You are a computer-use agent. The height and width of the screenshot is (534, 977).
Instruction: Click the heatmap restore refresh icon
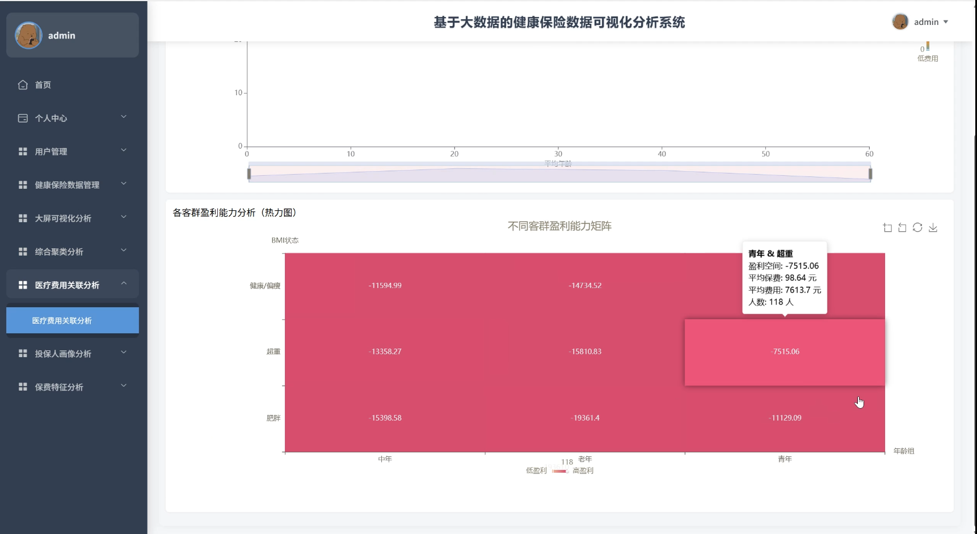click(917, 228)
